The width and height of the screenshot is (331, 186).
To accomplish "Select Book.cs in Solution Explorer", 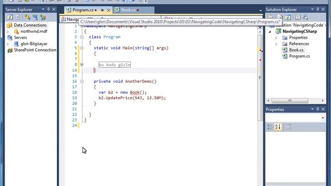I will pos(296,50).
